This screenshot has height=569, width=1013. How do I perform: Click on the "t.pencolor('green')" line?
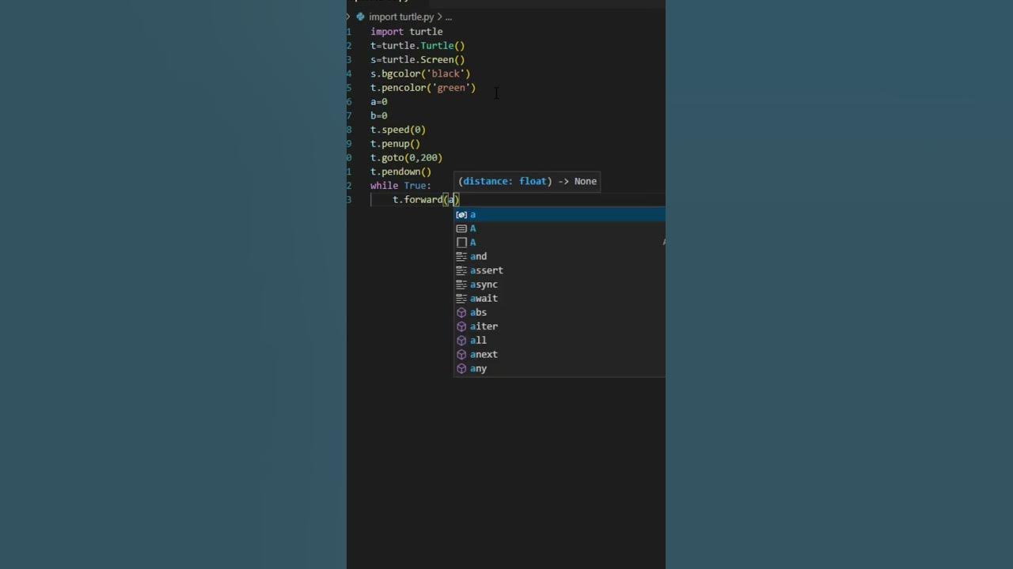pos(423,88)
